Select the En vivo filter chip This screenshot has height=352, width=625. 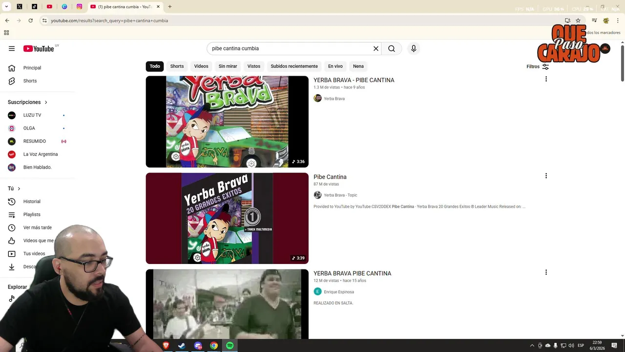click(335, 66)
